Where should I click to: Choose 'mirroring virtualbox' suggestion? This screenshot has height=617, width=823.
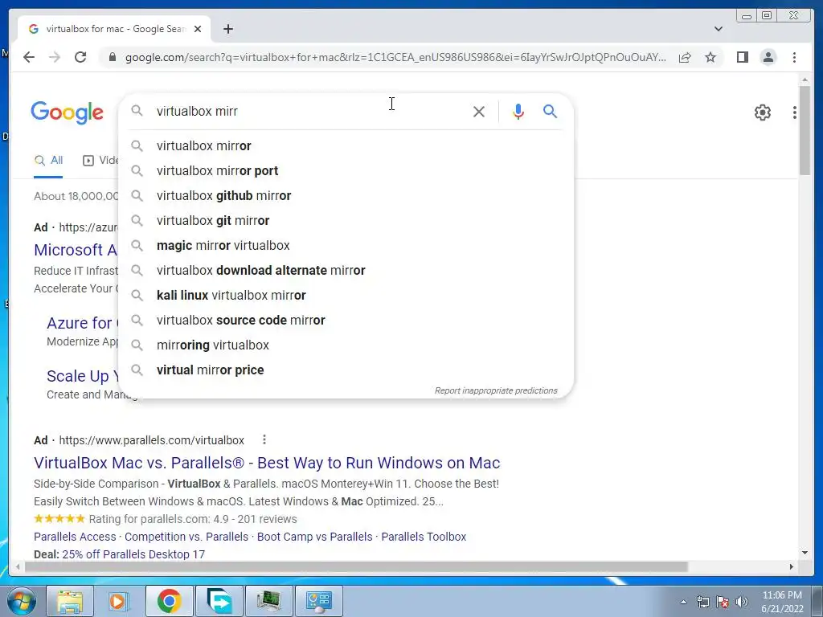tap(346, 345)
